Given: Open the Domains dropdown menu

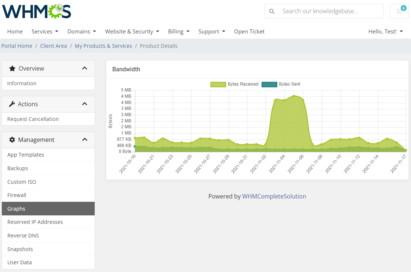Looking at the screenshot, I should click(81, 32).
